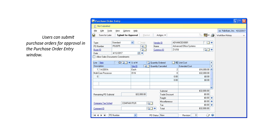266x125 pixels.
Task: Open Site ID lookup magnifier
Action: tap(145, 66)
